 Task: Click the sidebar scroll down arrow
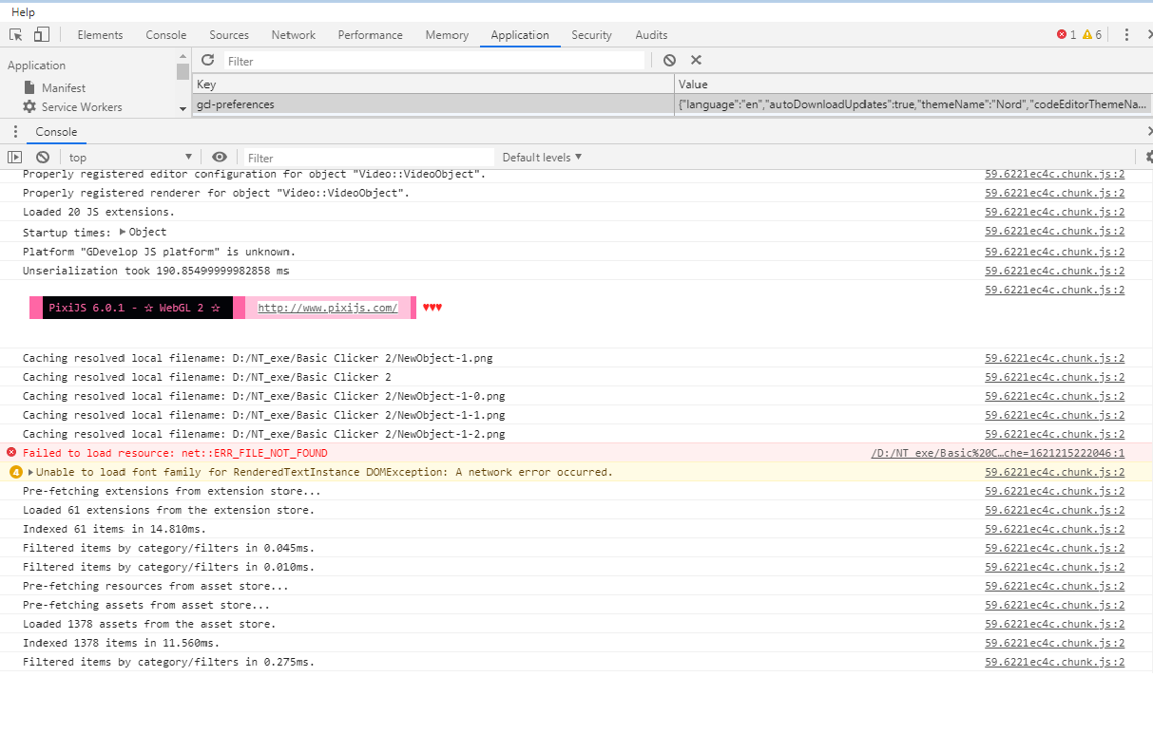[x=183, y=109]
